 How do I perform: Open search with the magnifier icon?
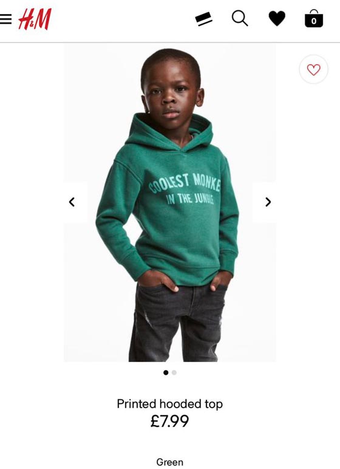[x=240, y=19]
